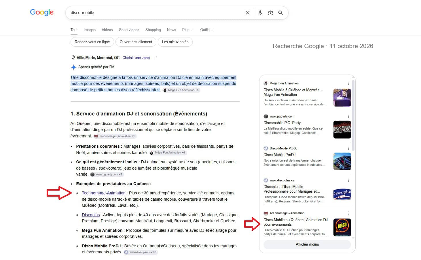421x260 pixels.
Task: Open the Discomobile P.G. Party result title
Action: (x=282, y=123)
